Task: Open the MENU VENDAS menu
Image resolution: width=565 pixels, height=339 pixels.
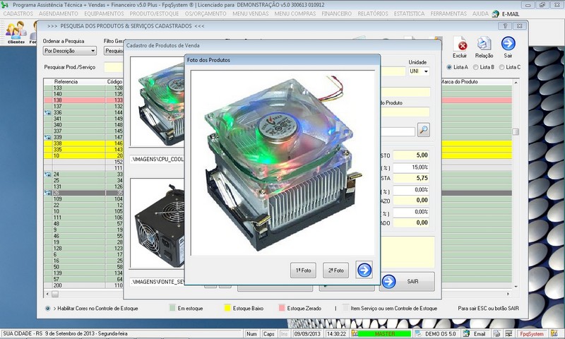Action: pos(251,13)
